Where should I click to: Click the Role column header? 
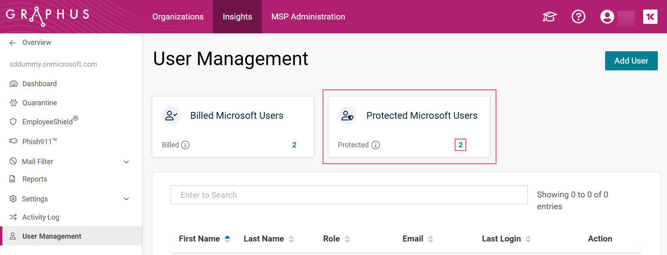point(331,239)
